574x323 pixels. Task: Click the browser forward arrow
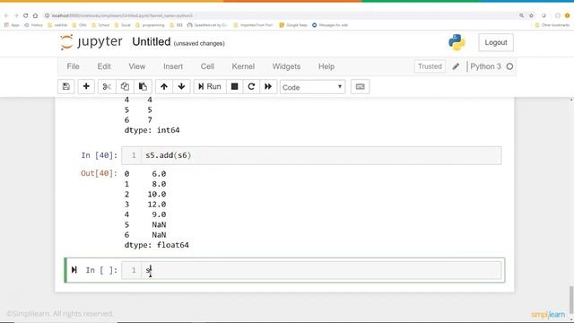(16, 16)
